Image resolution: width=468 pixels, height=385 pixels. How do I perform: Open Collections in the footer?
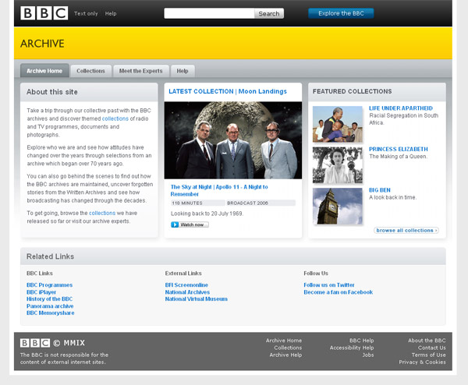point(288,348)
